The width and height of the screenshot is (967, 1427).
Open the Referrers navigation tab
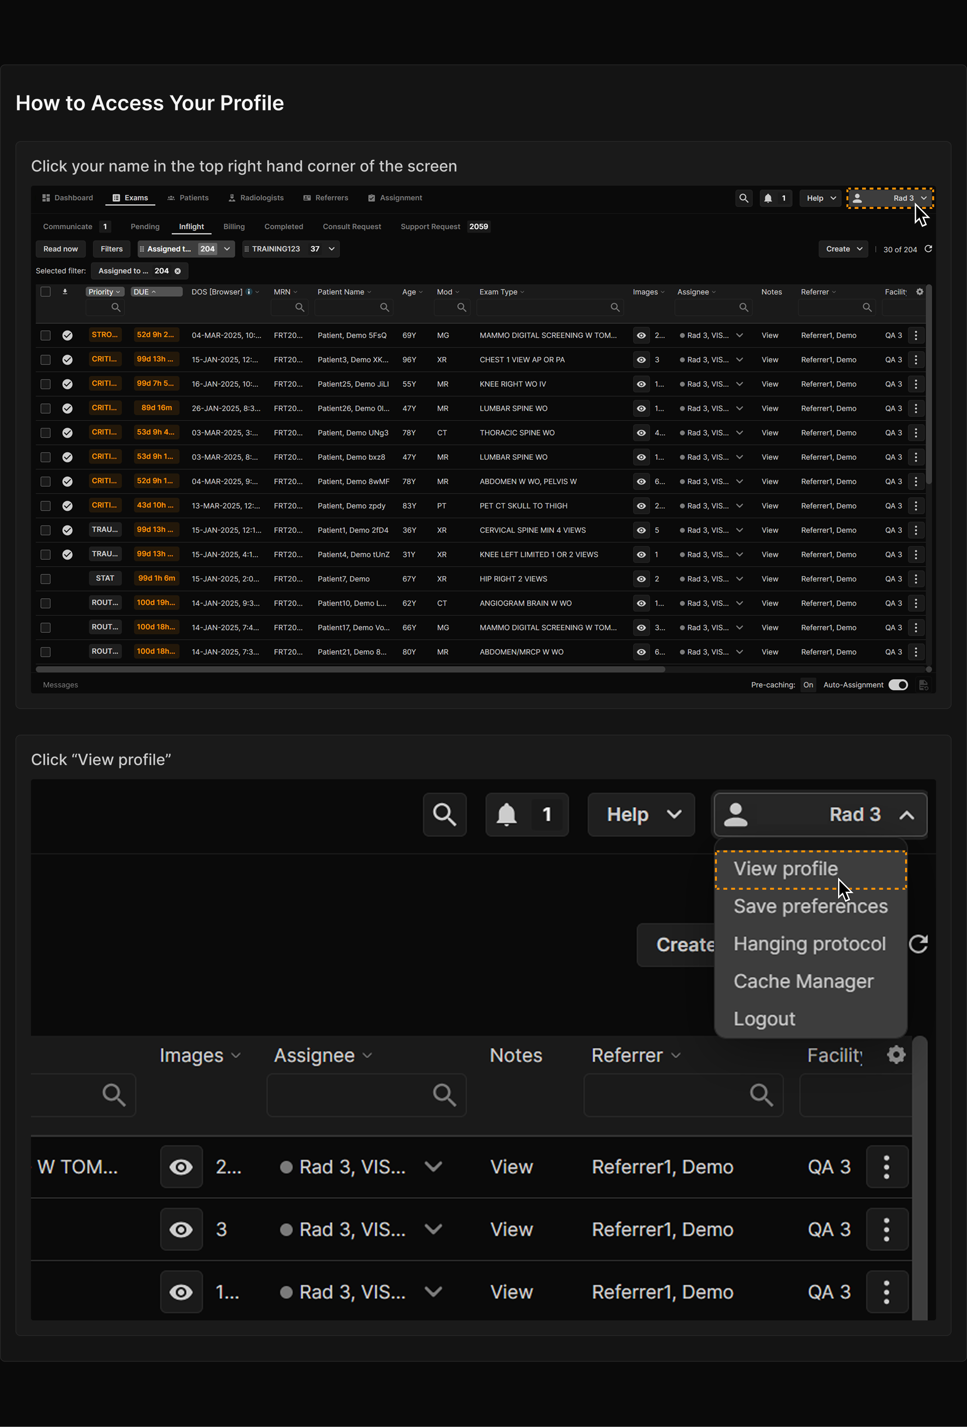point(325,198)
